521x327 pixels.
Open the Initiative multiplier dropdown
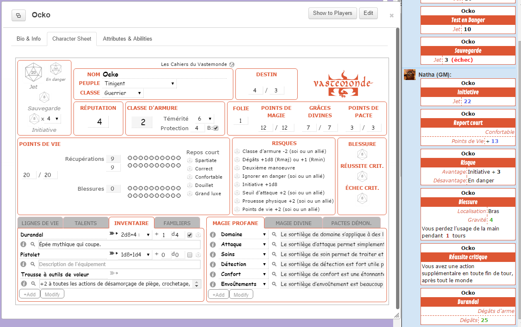coord(53,119)
